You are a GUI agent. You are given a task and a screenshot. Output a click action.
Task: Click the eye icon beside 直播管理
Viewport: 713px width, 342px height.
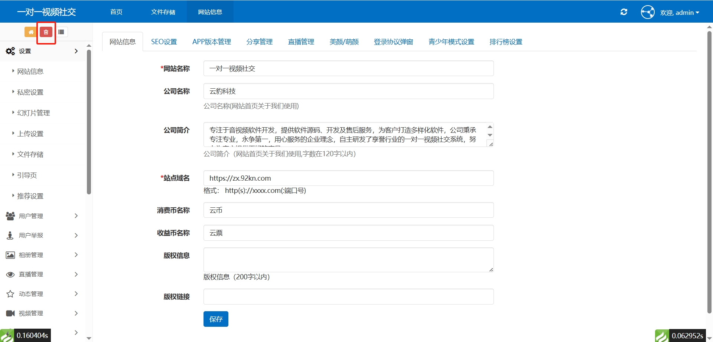[10, 274]
